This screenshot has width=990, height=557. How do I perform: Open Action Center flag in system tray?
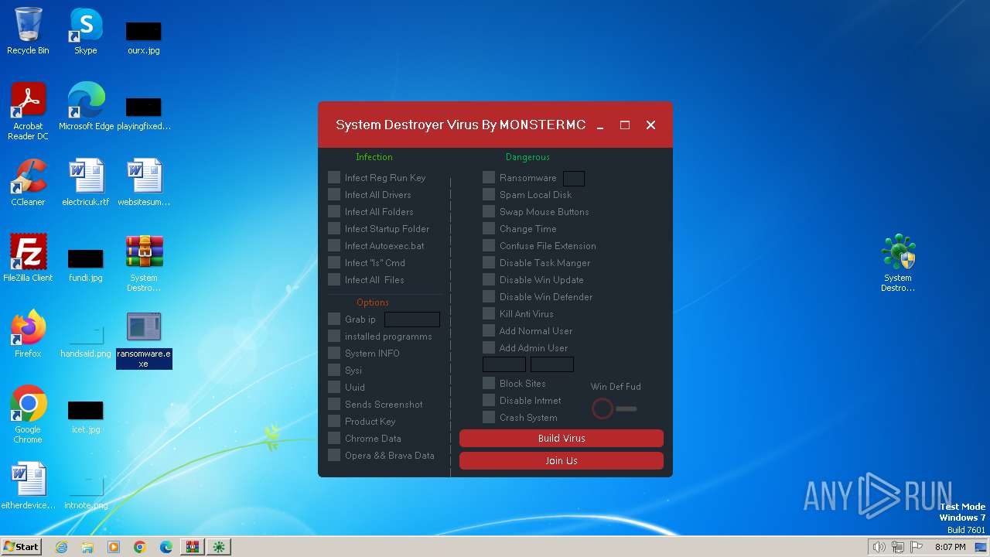coord(917,547)
